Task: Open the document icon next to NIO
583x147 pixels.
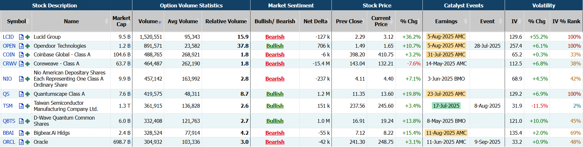Action: point(21,79)
